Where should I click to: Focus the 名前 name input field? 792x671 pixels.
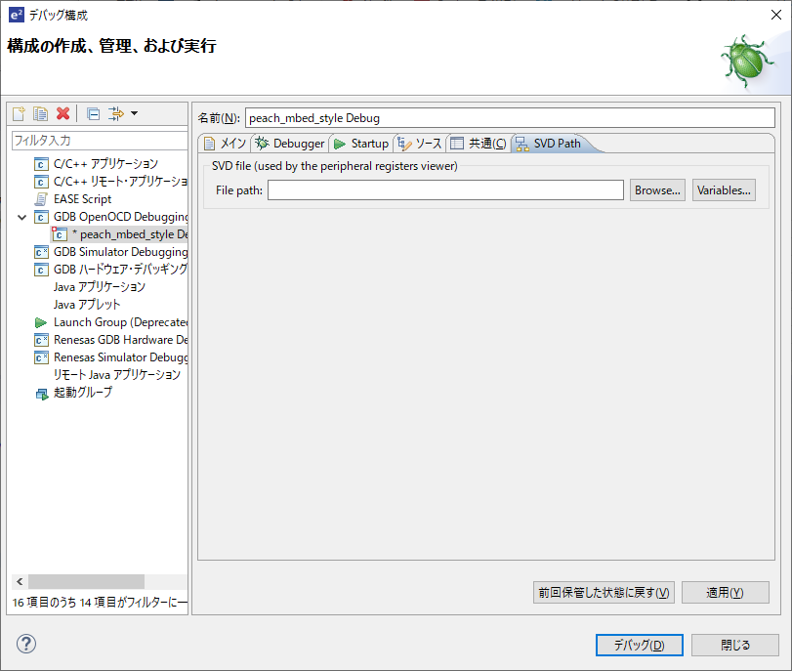[510, 118]
